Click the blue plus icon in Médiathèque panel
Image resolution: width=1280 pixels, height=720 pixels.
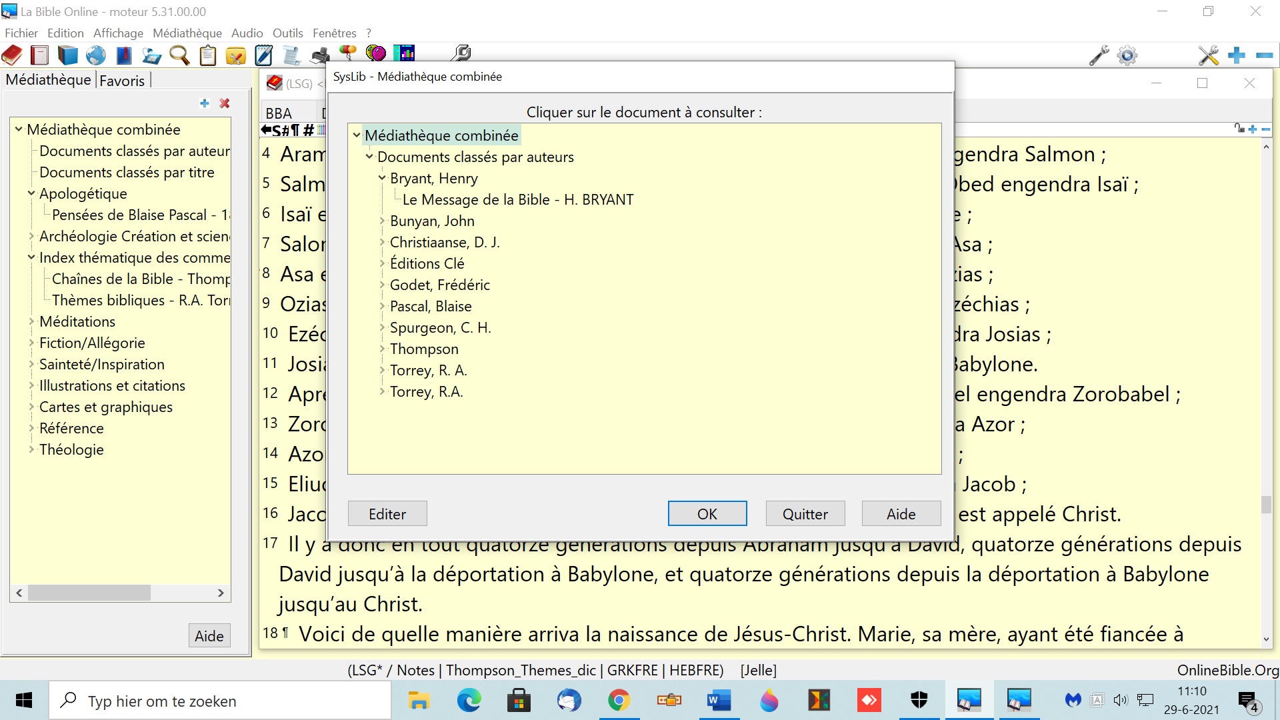[x=205, y=103]
